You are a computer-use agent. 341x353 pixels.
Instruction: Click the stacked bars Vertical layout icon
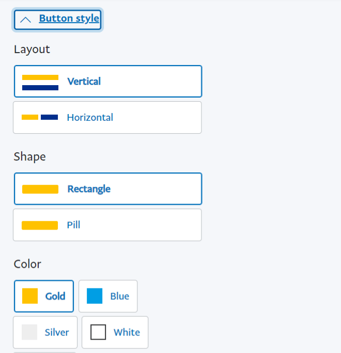40,83
